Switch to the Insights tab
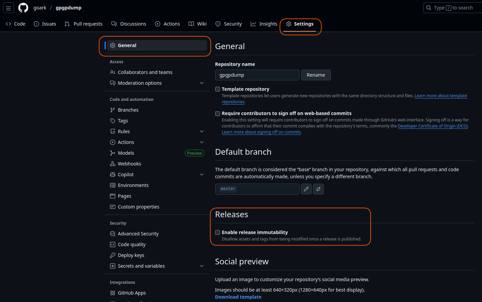 click(264, 24)
